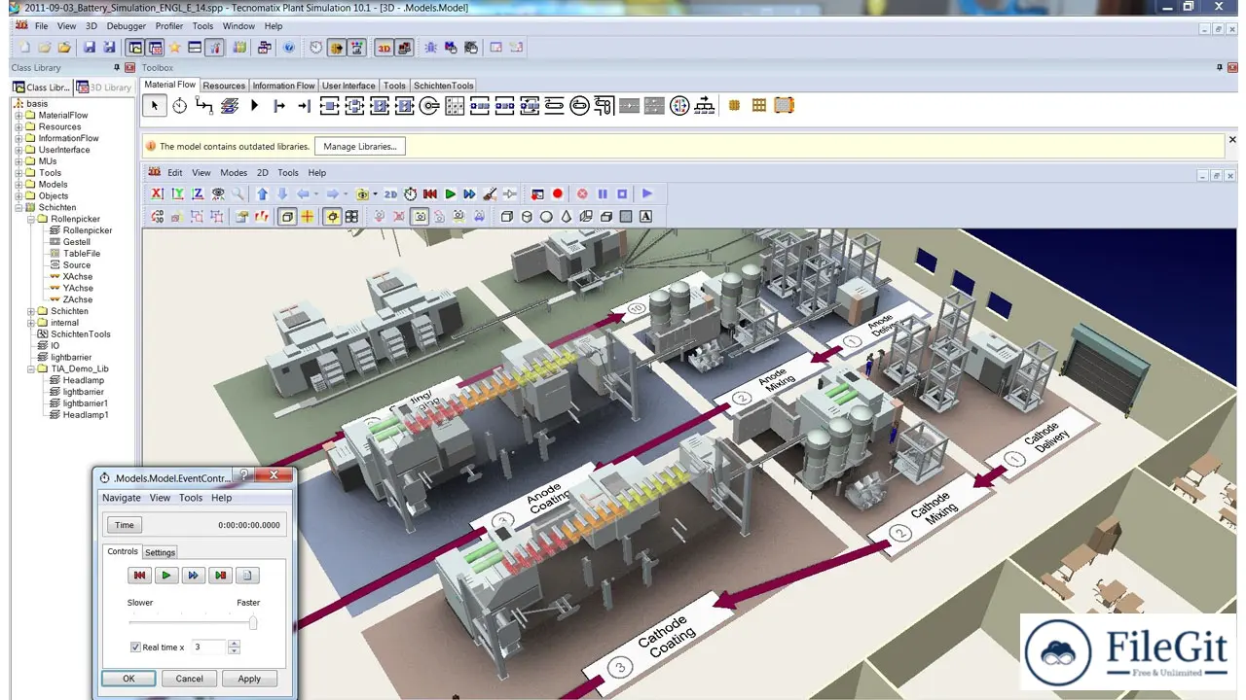Viewport: 1246px width, 700px height.
Task: Toggle the four-window layout button
Action: pyautogui.click(x=351, y=217)
